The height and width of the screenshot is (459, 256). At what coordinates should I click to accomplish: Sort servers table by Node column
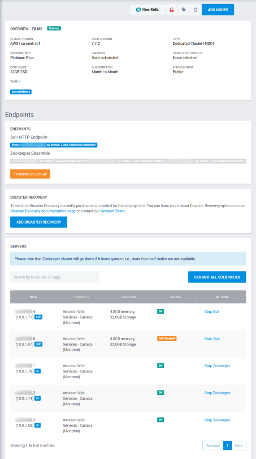(34, 297)
